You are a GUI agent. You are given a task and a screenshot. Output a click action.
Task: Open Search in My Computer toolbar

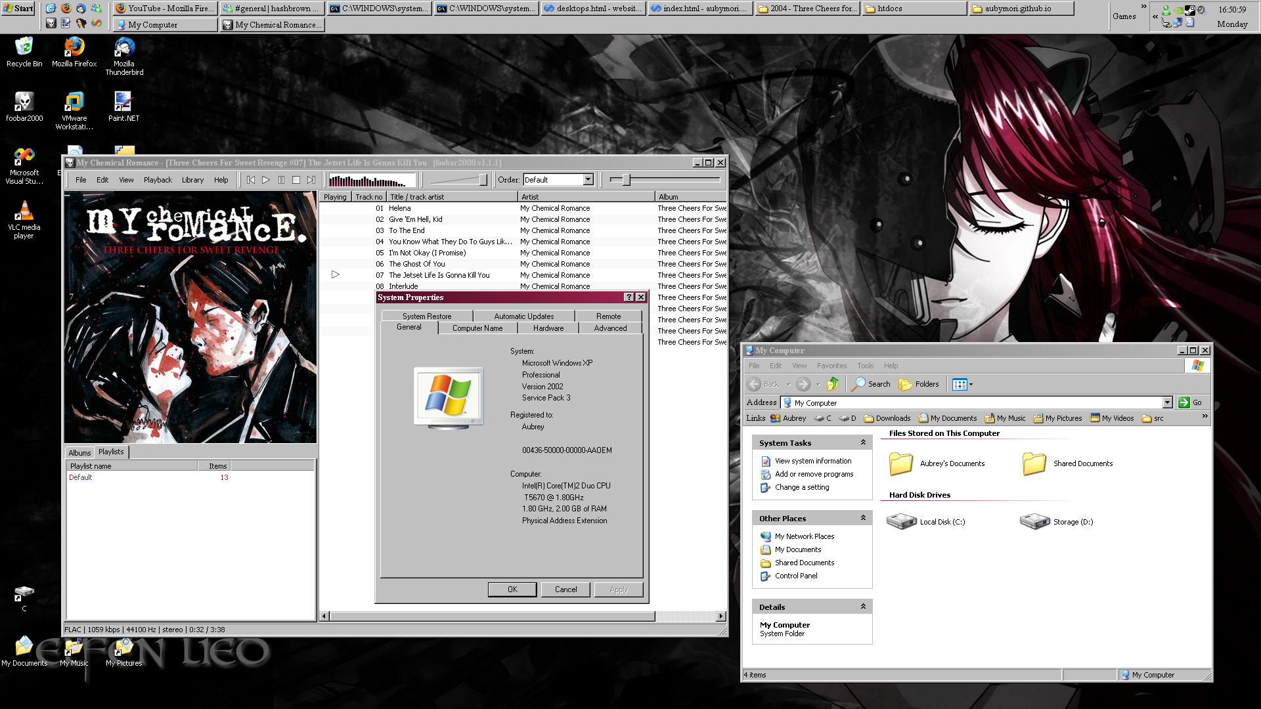pyautogui.click(x=871, y=384)
